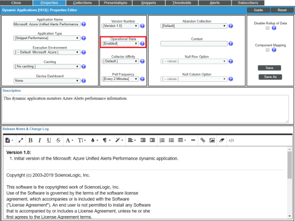Open the font color dropdown in the toolbar
Image resolution: width=295 pixels, height=221 pixels.
[94, 140]
